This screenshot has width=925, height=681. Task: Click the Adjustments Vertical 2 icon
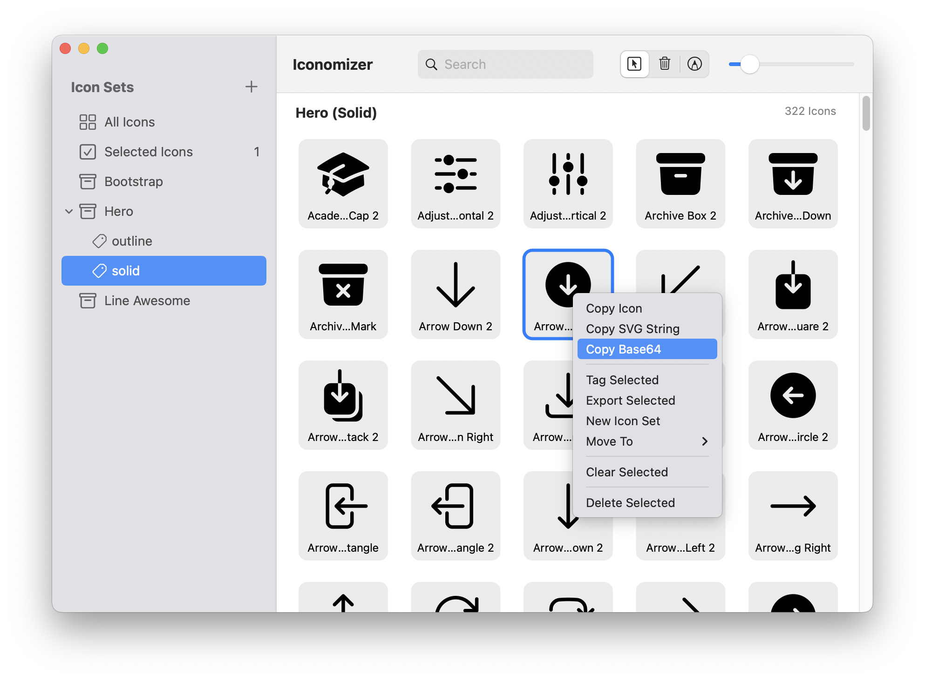pyautogui.click(x=568, y=181)
